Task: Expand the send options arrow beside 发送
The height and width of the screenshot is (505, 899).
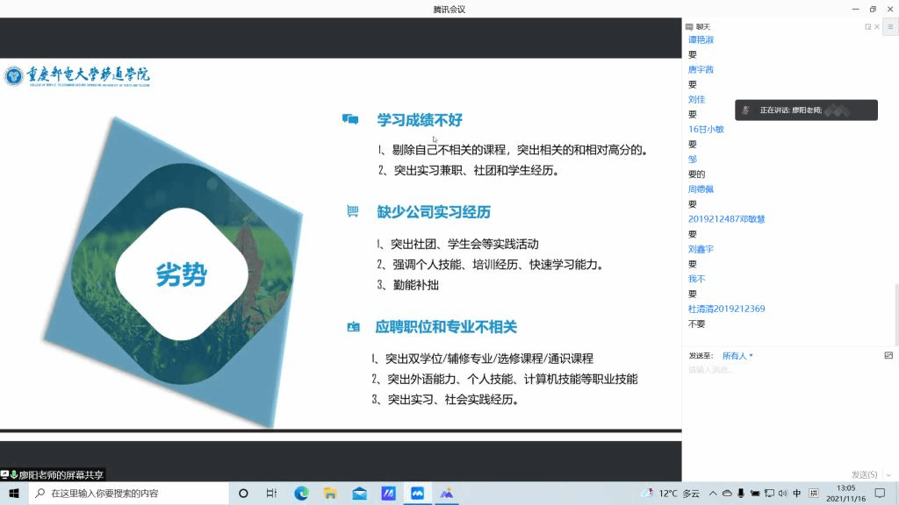Action: [x=888, y=474]
